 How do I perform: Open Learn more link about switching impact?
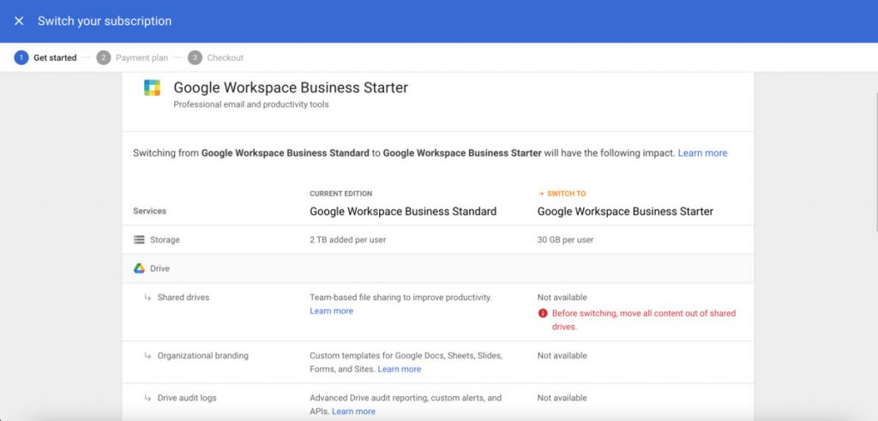click(702, 153)
